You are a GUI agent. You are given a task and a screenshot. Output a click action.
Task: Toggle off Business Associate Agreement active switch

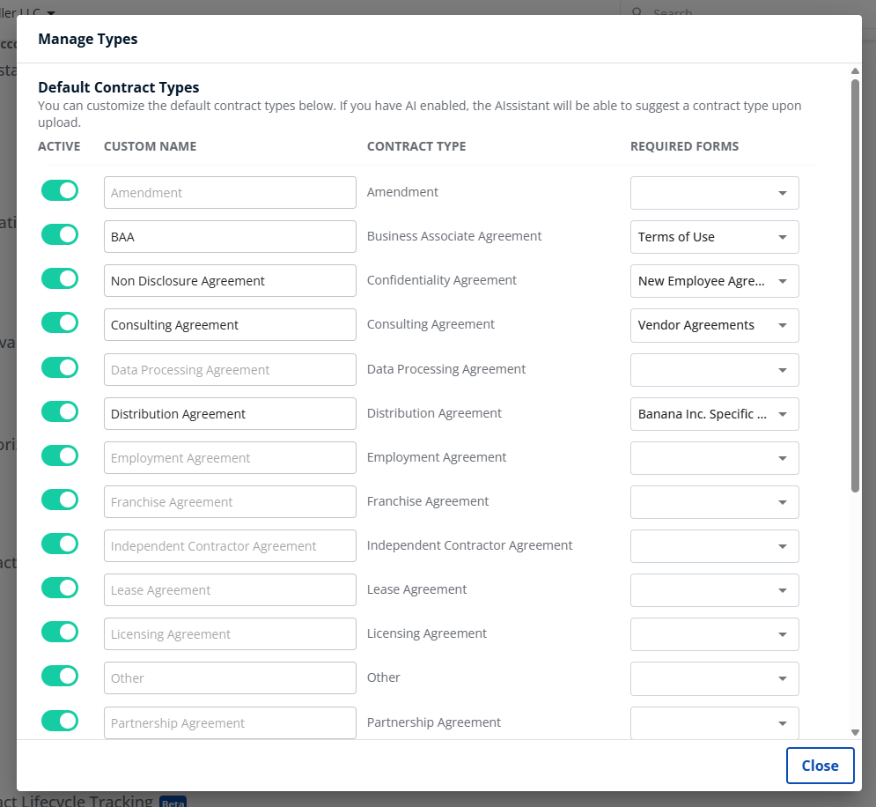point(60,235)
